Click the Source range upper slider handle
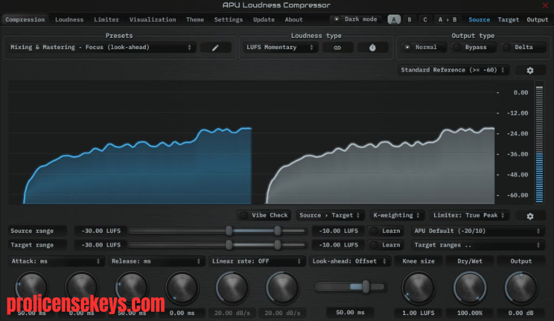 pos(278,231)
